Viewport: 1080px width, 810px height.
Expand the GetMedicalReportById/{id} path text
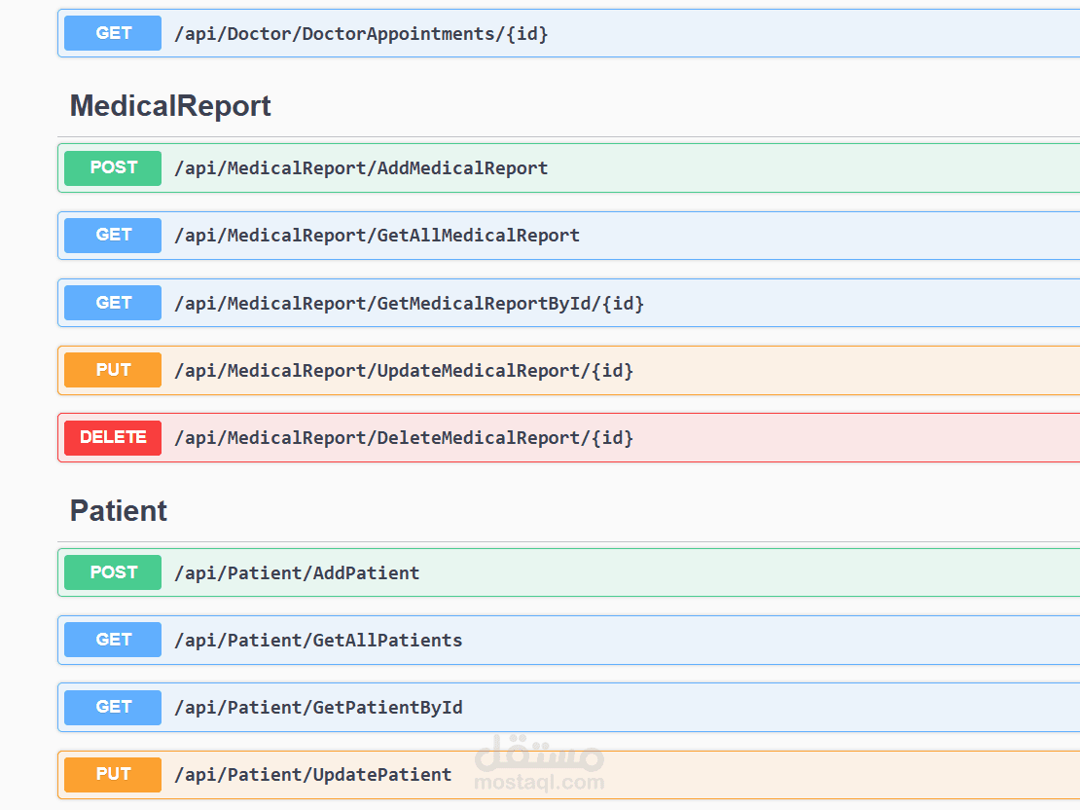pyautogui.click(x=409, y=304)
